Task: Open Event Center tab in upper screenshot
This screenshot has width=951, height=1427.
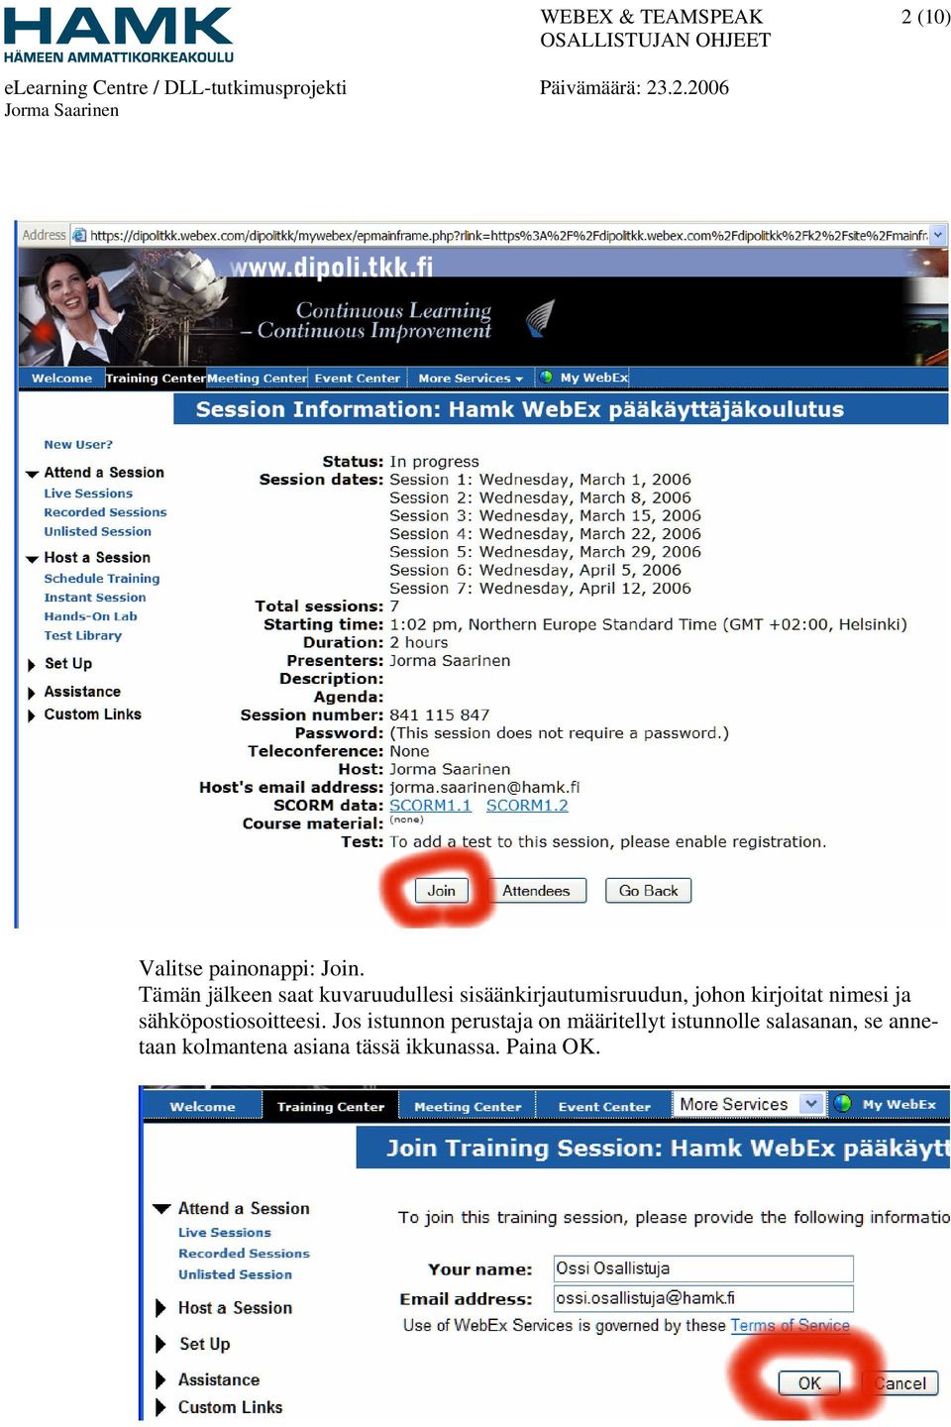Action: [357, 378]
